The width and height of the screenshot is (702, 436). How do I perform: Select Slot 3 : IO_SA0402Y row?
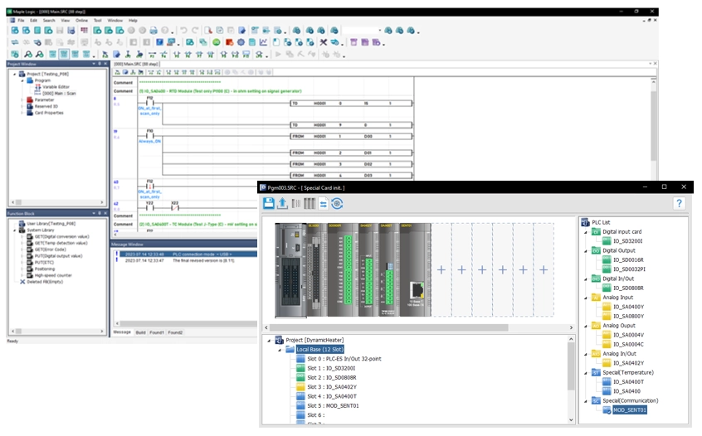[x=332, y=387]
